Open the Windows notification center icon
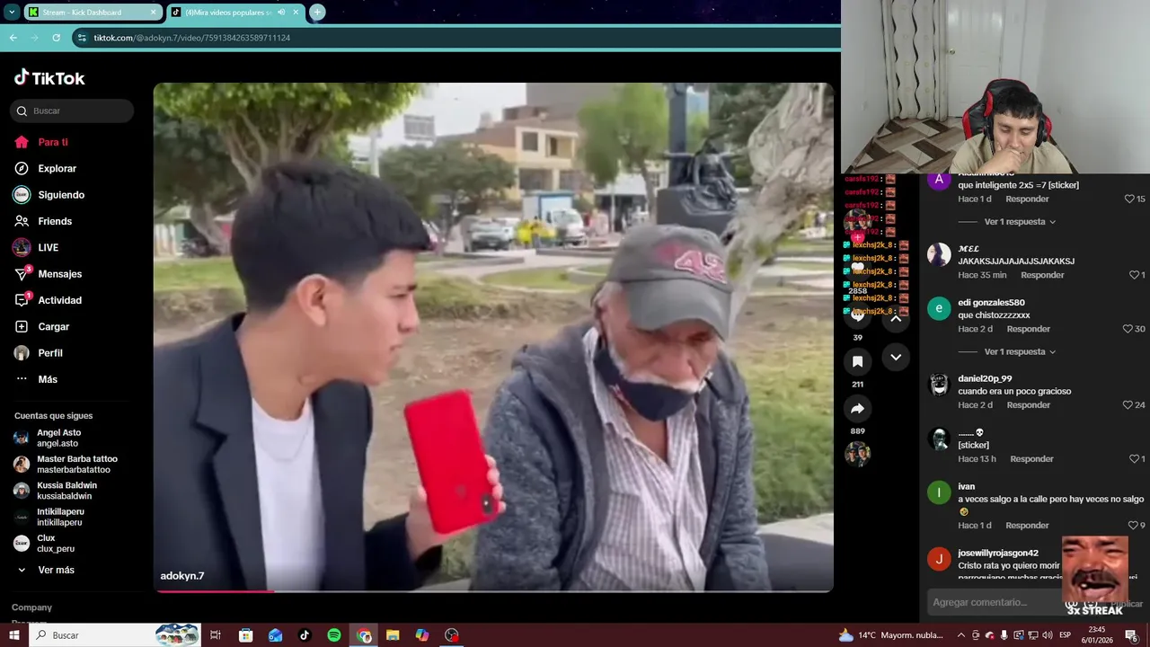Screen dimensions: 1150x647 pyautogui.click(x=1131, y=635)
